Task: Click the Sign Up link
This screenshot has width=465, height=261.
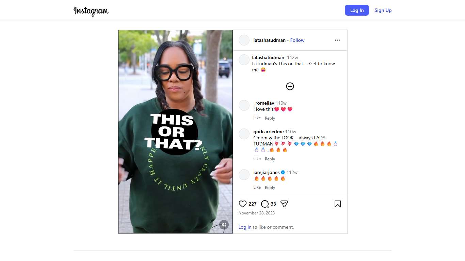Action: tap(383, 10)
